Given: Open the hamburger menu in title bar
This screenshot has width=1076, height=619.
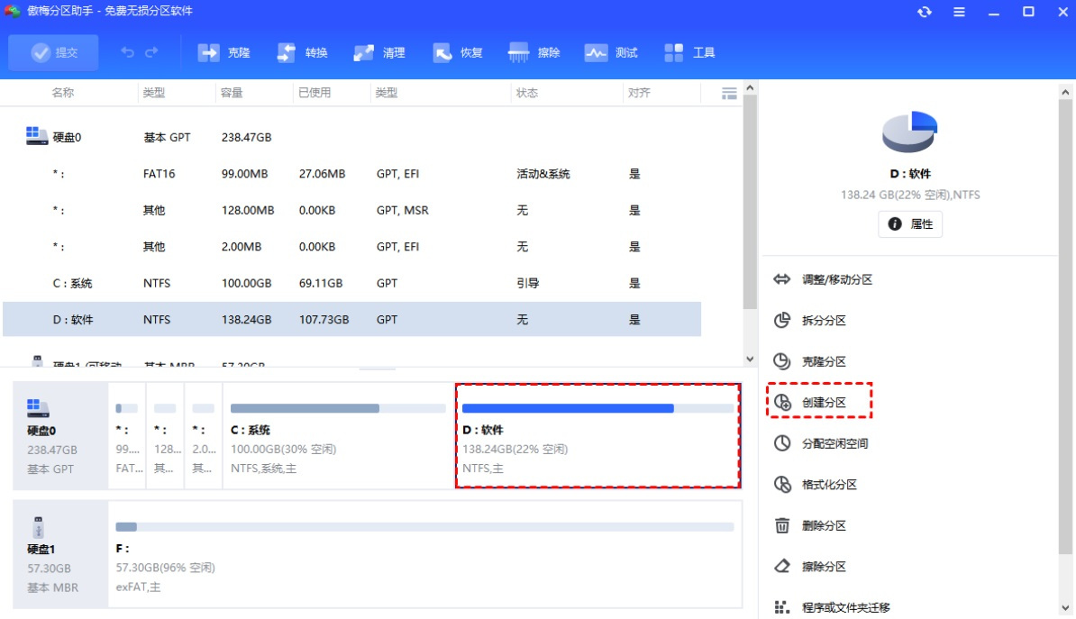Looking at the screenshot, I should (x=959, y=12).
